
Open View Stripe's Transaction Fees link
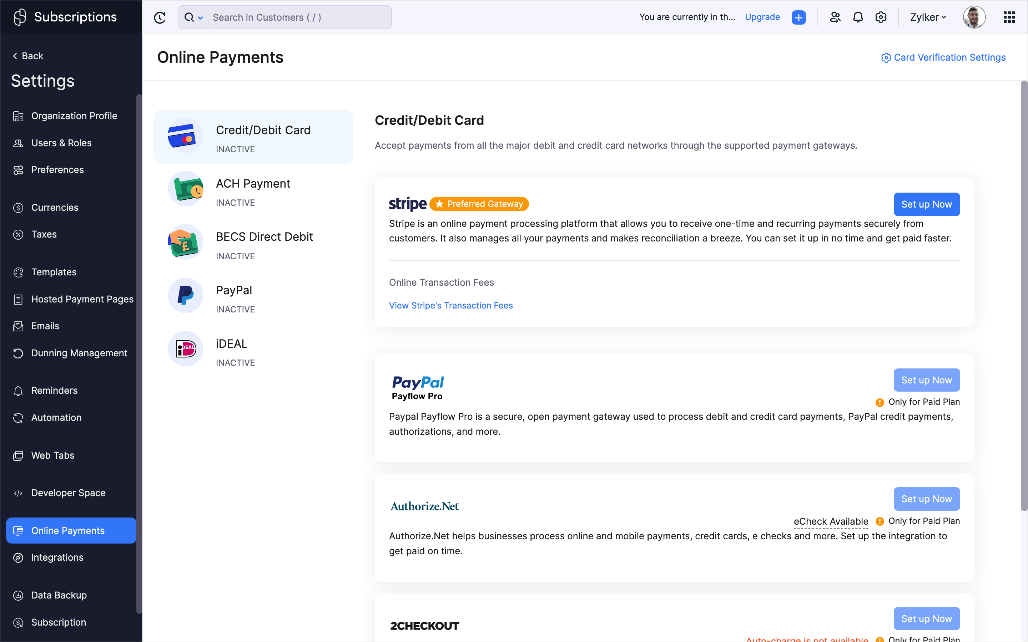click(451, 306)
